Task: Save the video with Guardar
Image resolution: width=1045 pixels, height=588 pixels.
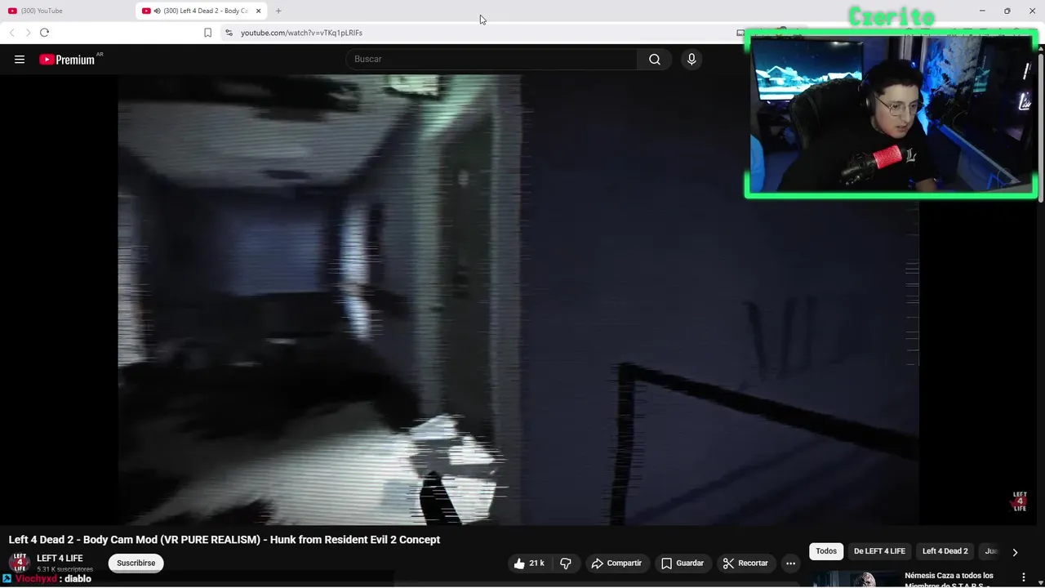Action: 683,563
